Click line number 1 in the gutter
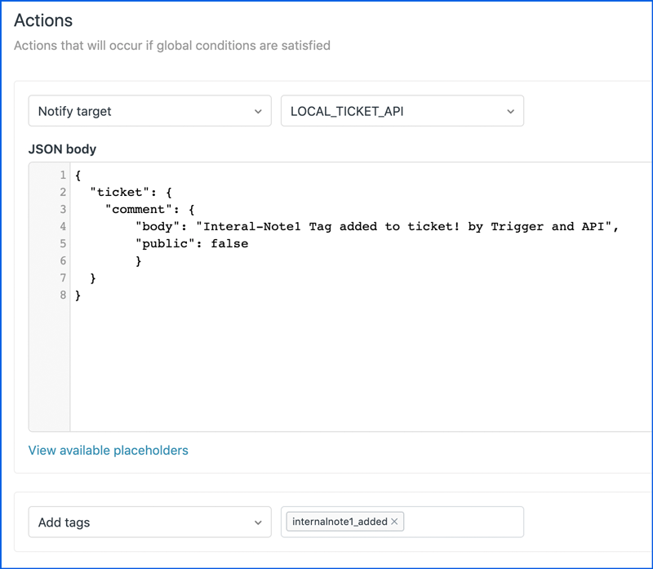The width and height of the screenshot is (653, 569). tap(63, 175)
